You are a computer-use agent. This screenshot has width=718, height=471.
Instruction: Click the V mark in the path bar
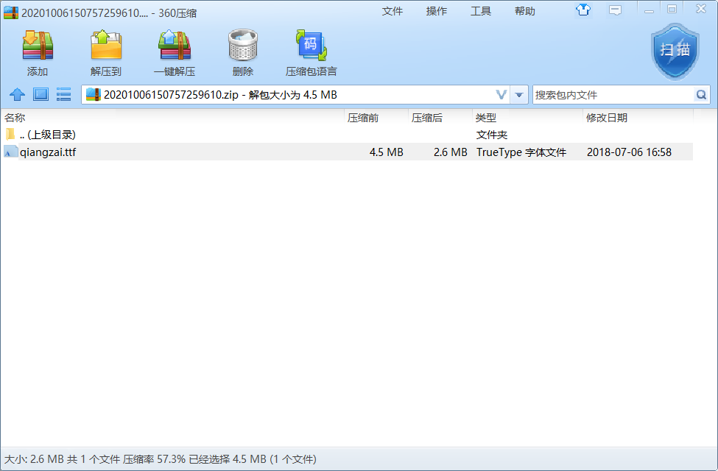[x=501, y=95]
